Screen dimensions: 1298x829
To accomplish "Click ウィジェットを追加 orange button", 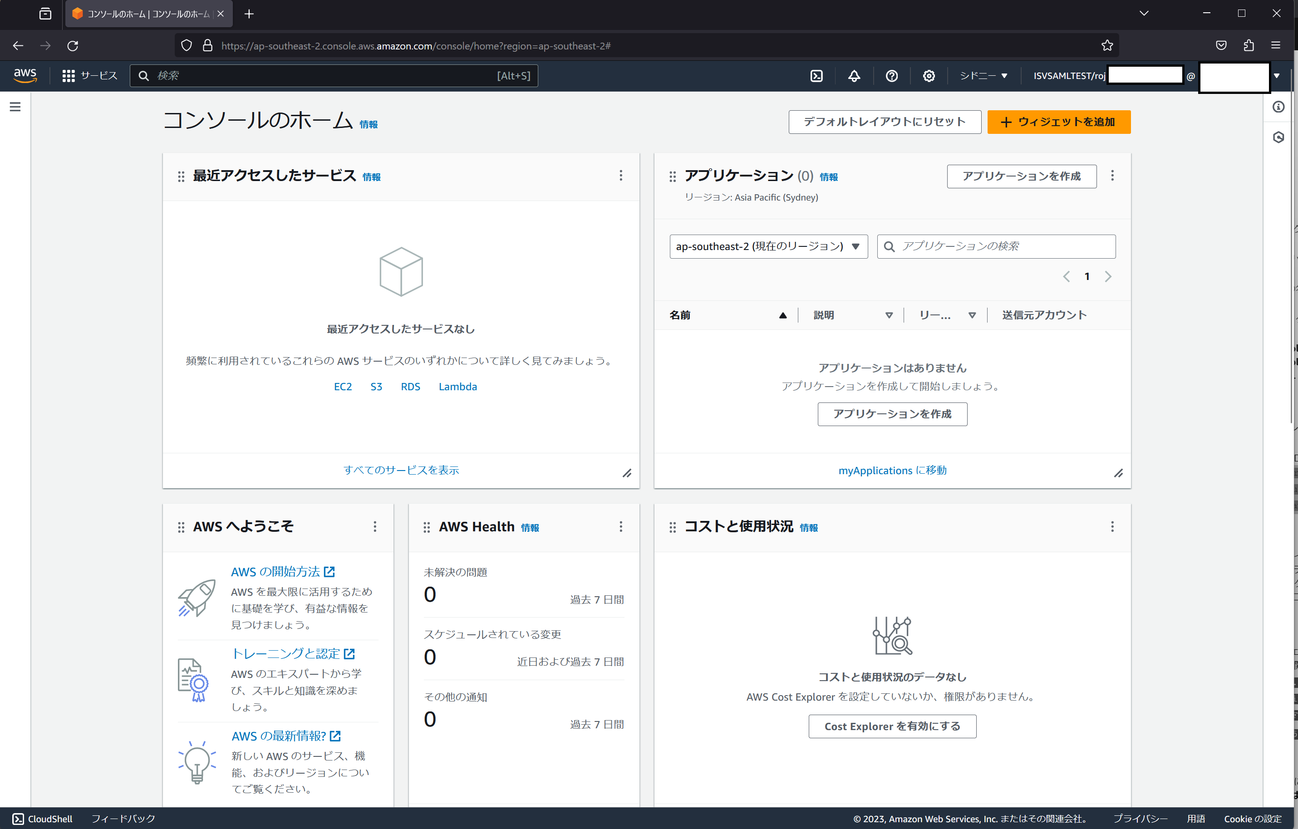I will [x=1058, y=122].
